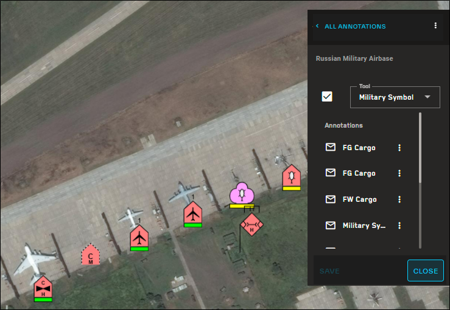Open options menu for second FG Cargo
Screen dimensions: 450x310
[x=399, y=173]
